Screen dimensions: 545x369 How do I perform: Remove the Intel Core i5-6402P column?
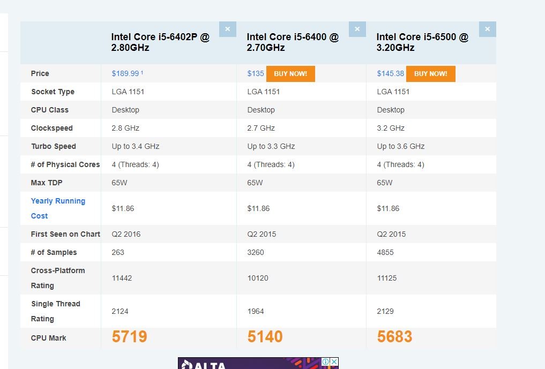click(228, 29)
